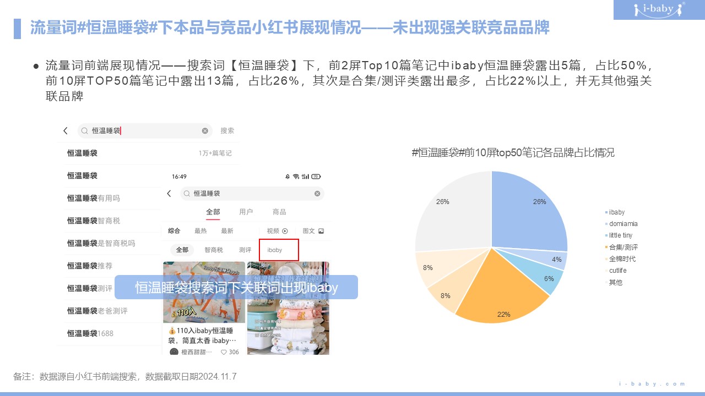The width and height of the screenshot is (705, 396).
Task: Switch to the 用户 tab
Action: 246,212
